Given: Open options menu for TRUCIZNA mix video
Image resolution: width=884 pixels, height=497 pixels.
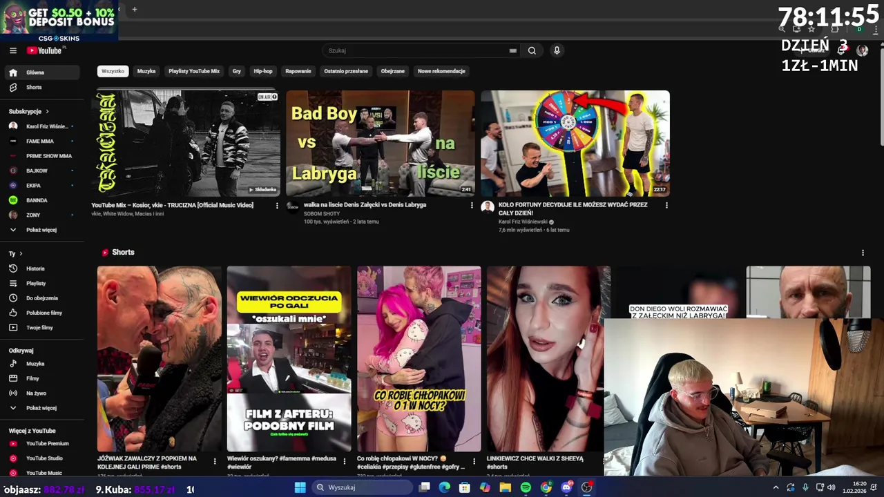Looking at the screenshot, I should [x=277, y=206].
